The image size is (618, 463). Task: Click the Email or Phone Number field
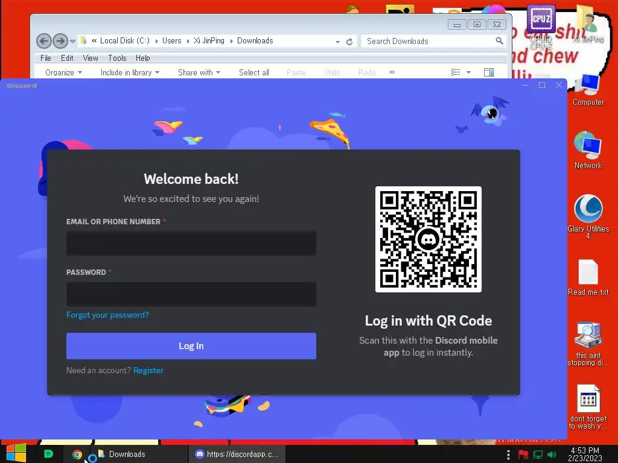coord(191,244)
